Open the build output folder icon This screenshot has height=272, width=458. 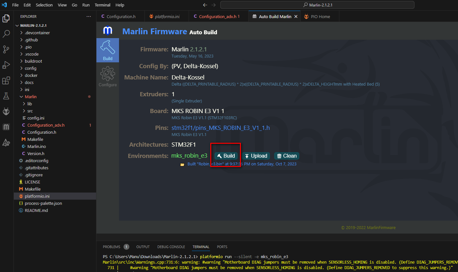pyautogui.click(x=182, y=164)
